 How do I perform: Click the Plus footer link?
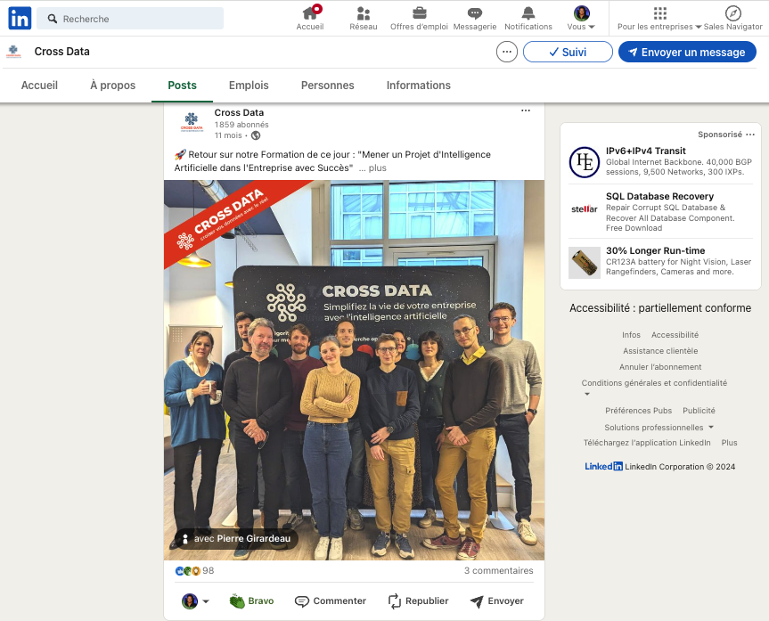point(729,443)
